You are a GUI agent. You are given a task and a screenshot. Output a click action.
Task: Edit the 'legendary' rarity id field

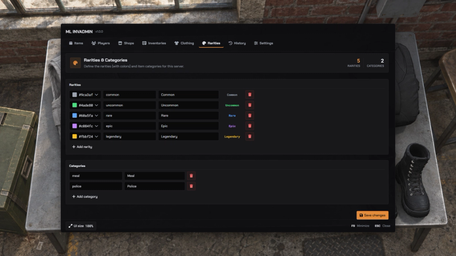[129, 137]
